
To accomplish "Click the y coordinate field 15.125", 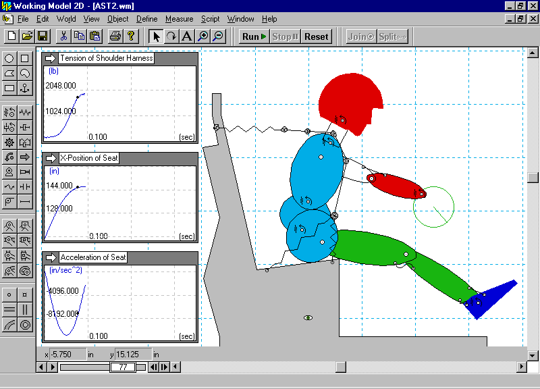I will coord(133,355).
